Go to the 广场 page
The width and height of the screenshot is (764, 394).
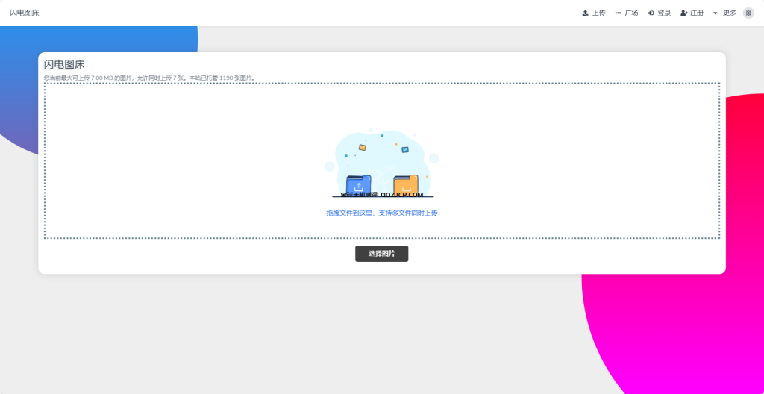(x=631, y=13)
